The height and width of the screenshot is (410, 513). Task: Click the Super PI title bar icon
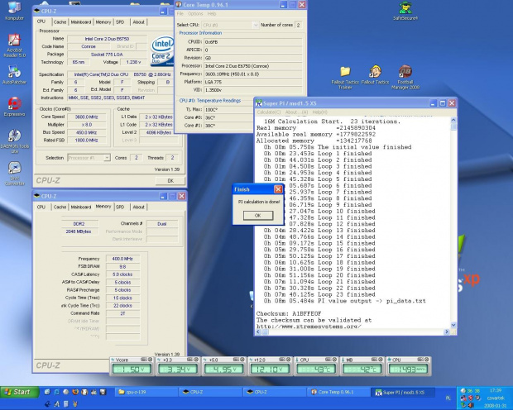[x=259, y=103]
